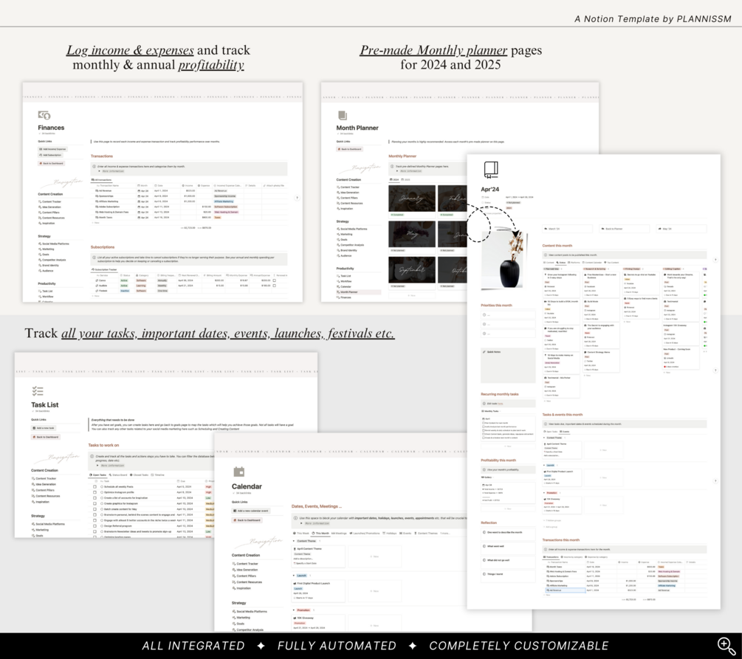Tick checkbox for Schedule all weekly Posts task
Screen dimensions: 742x659
pos(95,486)
